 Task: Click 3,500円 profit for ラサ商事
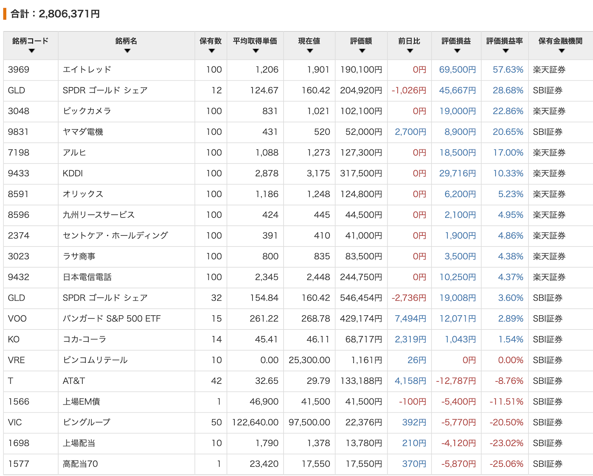pos(460,256)
